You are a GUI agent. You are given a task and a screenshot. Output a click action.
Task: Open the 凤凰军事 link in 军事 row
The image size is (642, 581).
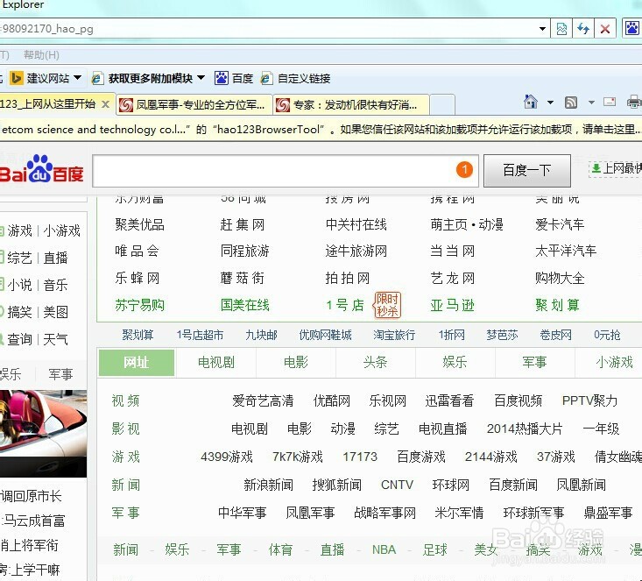310,513
